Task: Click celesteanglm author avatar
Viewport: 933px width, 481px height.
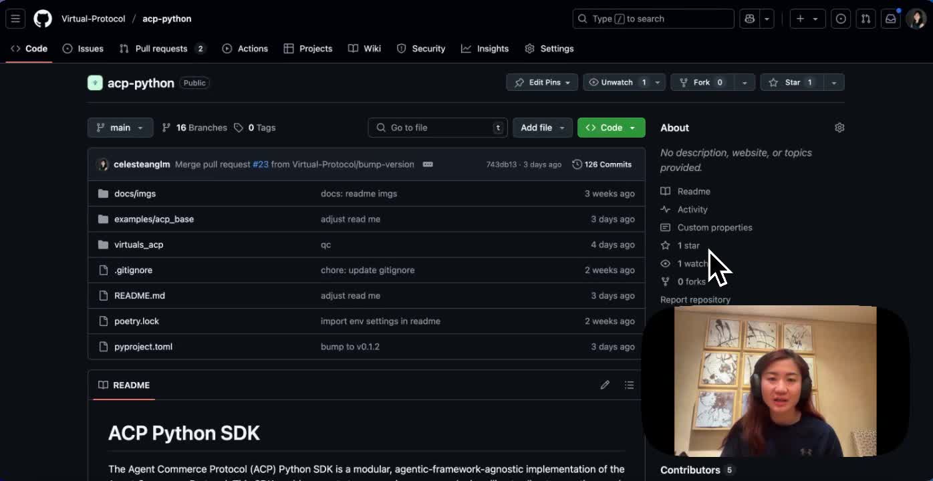Action: tap(102, 164)
